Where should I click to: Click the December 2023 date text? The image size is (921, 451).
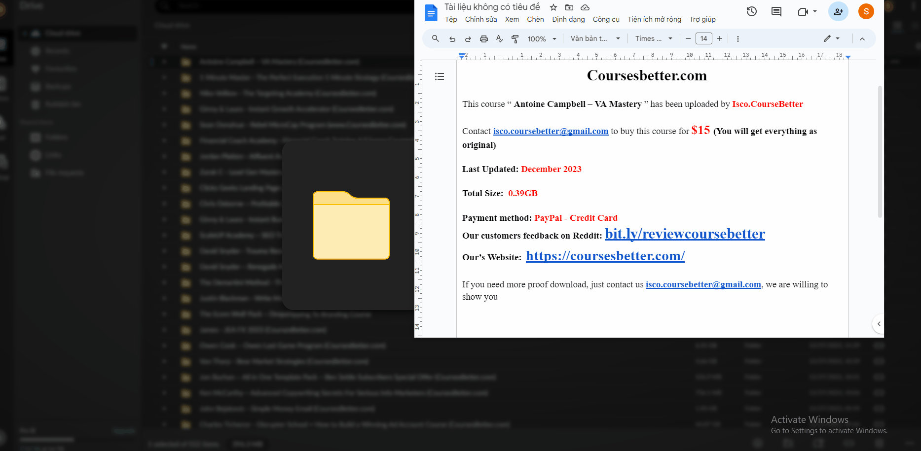[x=551, y=169]
